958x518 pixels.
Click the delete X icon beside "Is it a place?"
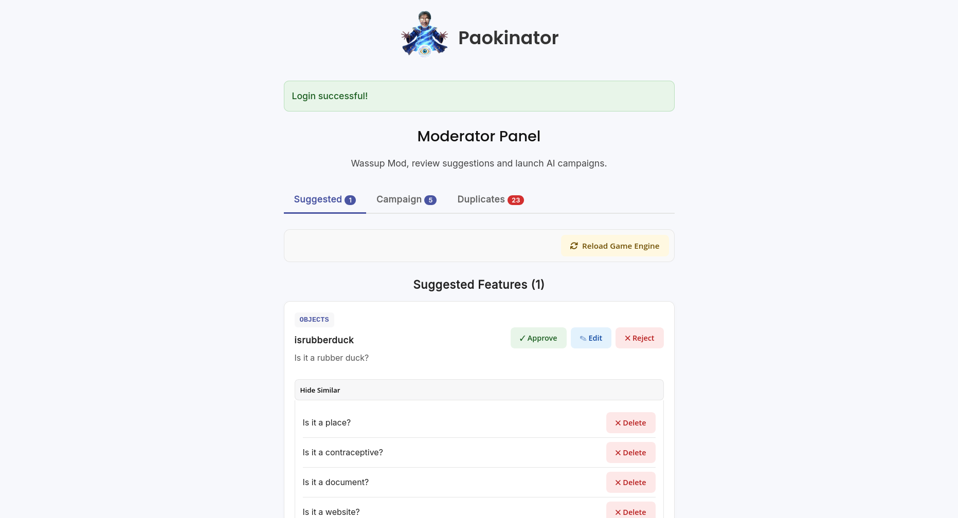618,422
